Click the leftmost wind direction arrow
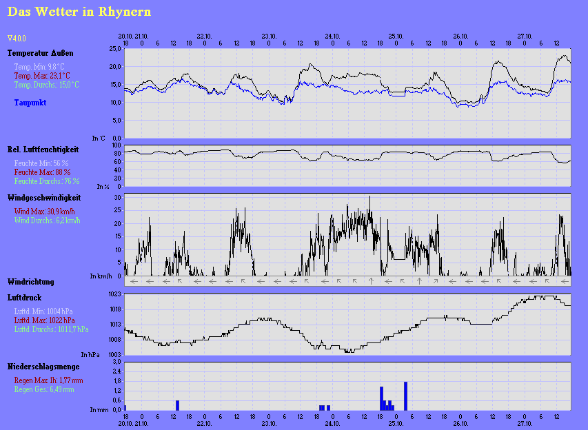588x430 pixels. point(134,280)
